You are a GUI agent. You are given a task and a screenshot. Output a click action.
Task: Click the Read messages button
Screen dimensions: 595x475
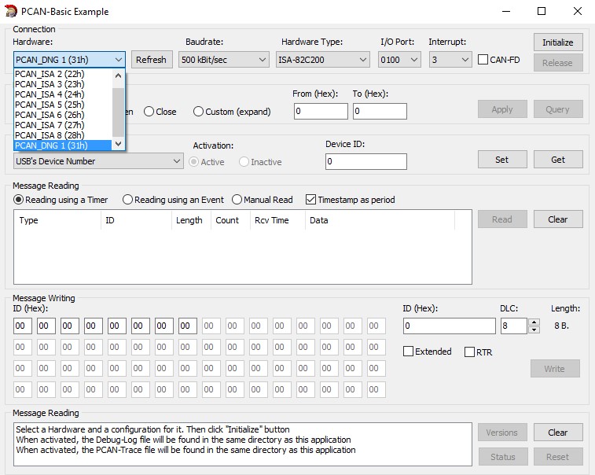[x=502, y=219]
